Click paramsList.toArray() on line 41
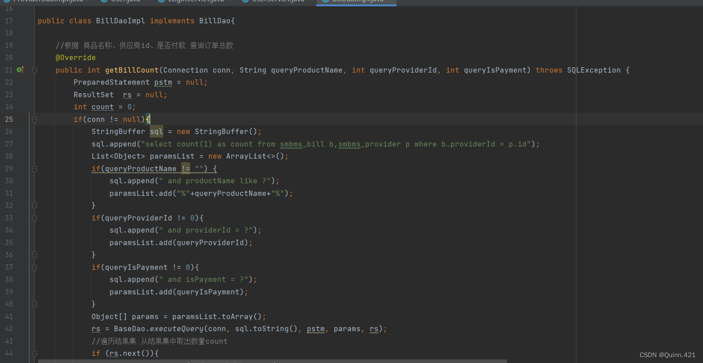 point(217,317)
